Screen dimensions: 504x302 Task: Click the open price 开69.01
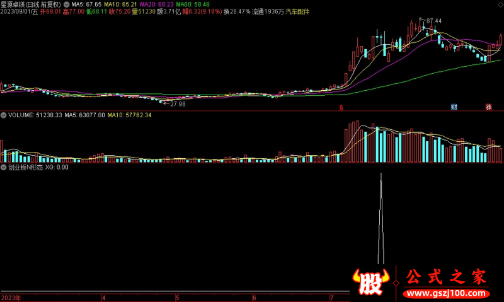[50, 11]
